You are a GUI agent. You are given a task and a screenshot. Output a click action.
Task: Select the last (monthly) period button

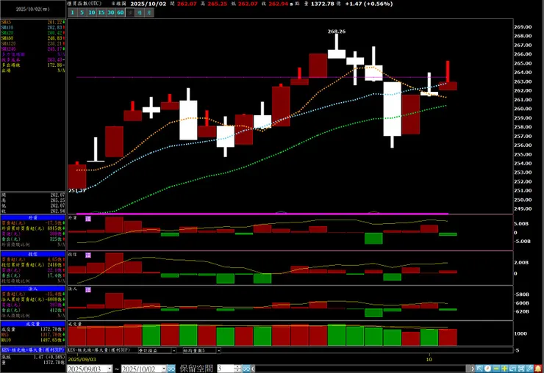tap(148, 12)
